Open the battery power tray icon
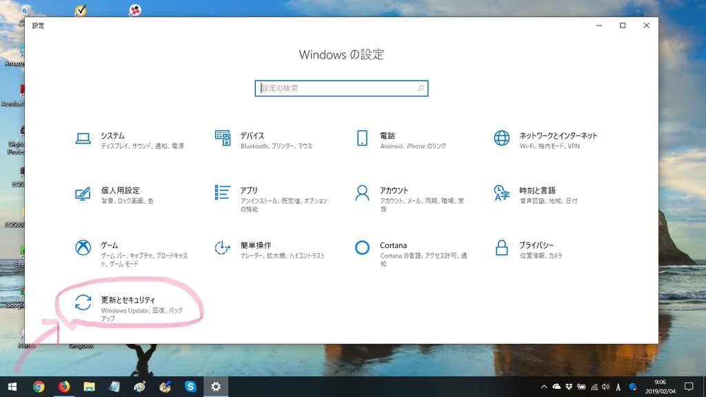Image resolution: width=706 pixels, height=397 pixels. (581, 387)
